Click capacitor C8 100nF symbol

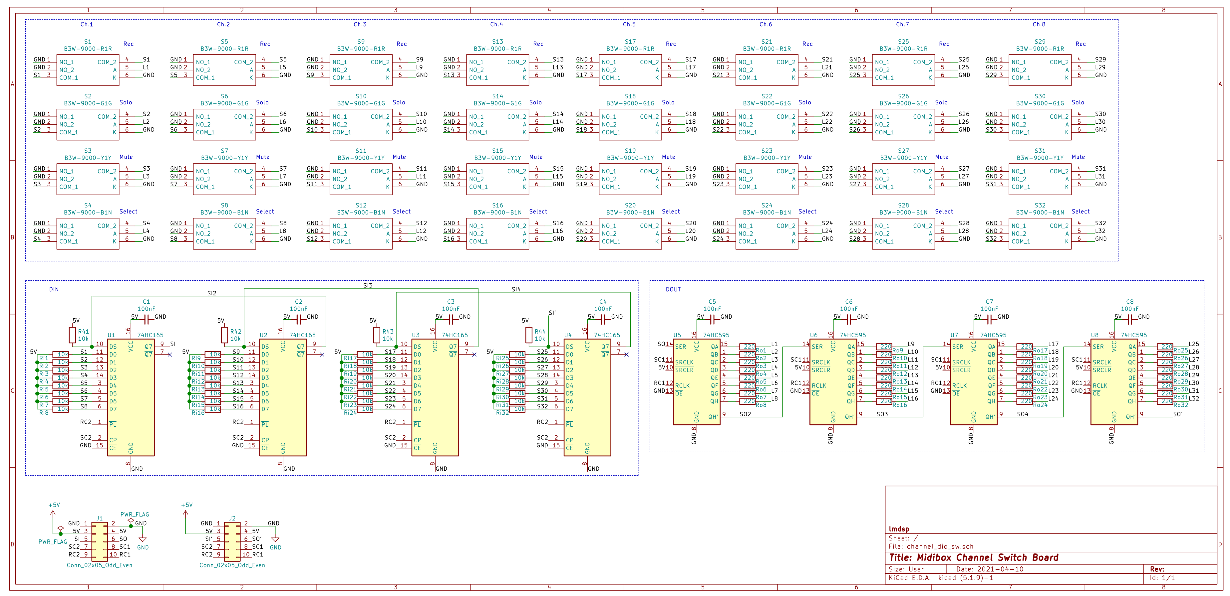coord(1130,320)
